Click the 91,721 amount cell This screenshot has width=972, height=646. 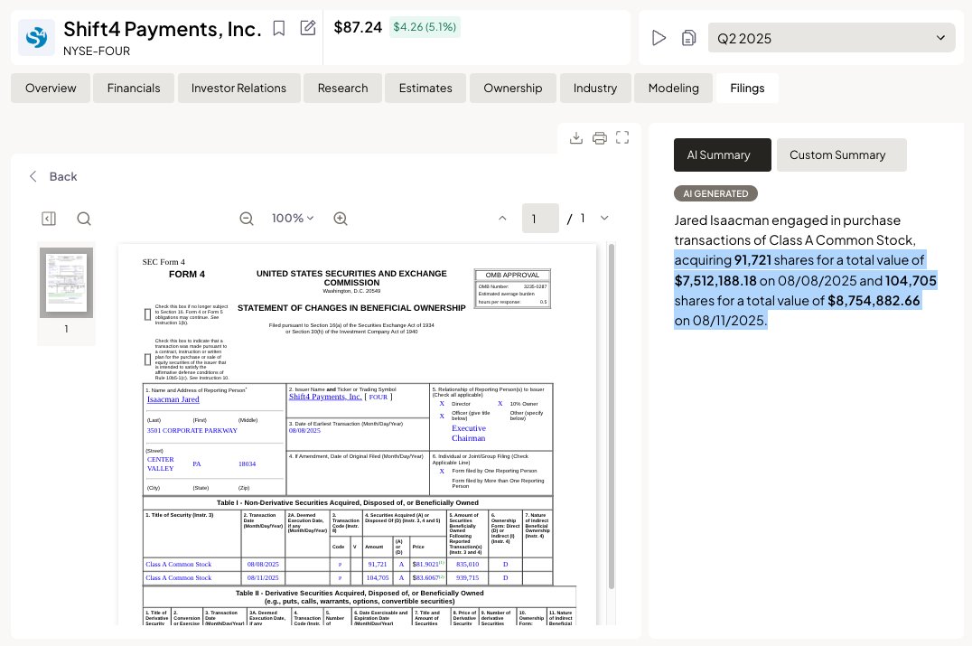click(x=377, y=564)
